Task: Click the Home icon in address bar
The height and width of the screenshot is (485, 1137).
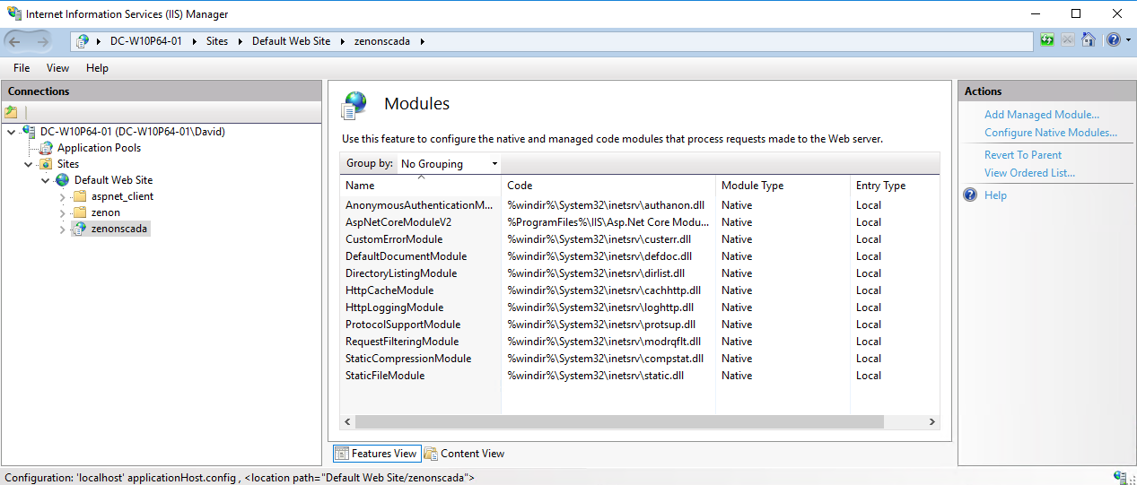Action: click(1089, 40)
